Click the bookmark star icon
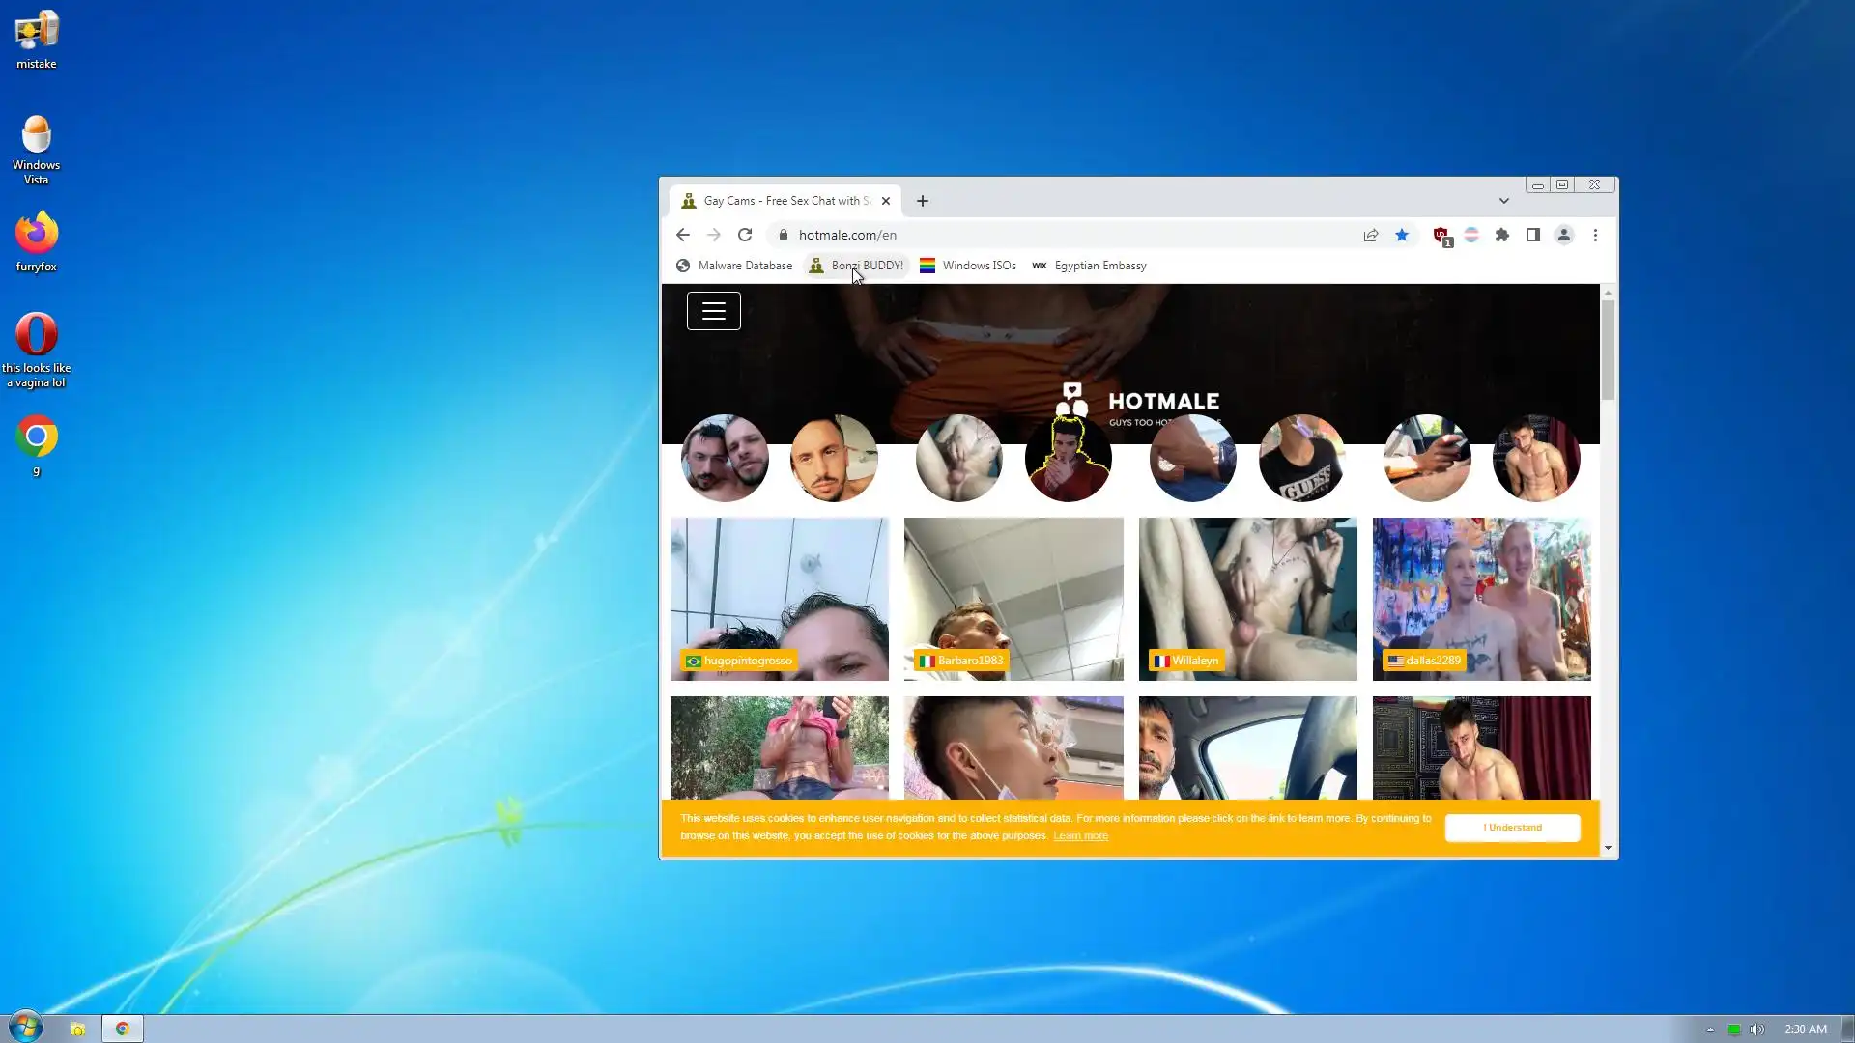The height and width of the screenshot is (1043, 1855). click(x=1402, y=235)
